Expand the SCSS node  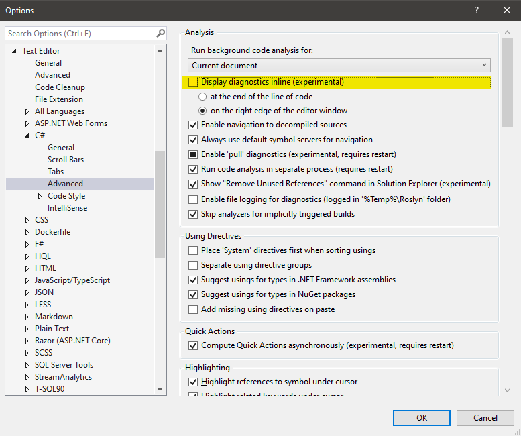coord(27,353)
